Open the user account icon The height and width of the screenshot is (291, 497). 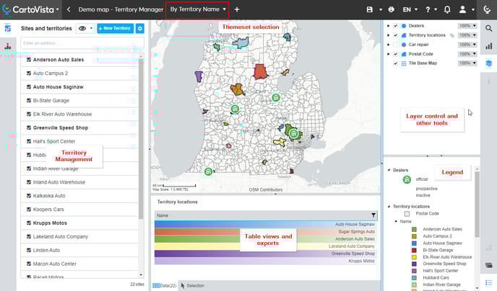[x=463, y=9]
